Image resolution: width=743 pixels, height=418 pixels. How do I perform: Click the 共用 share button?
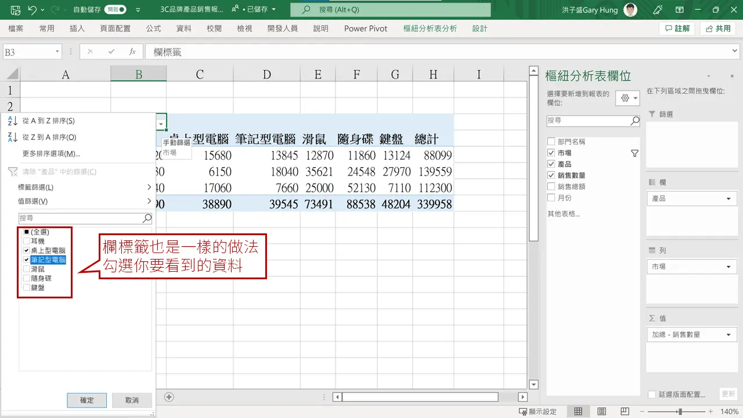pyautogui.click(x=718, y=28)
